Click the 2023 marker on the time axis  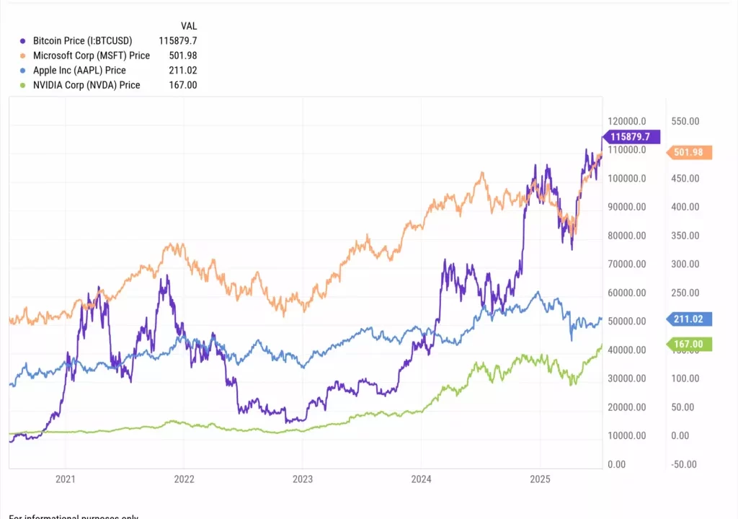pyautogui.click(x=303, y=478)
